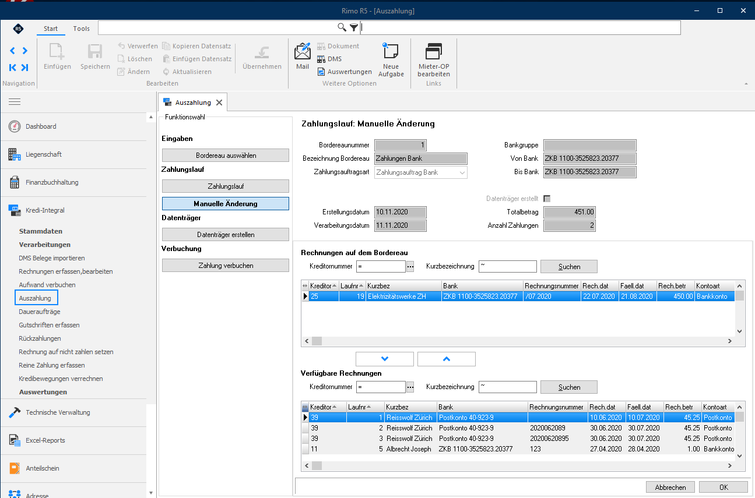
Task: Select Albrecht Joseph invoice row
Action: click(x=518, y=449)
